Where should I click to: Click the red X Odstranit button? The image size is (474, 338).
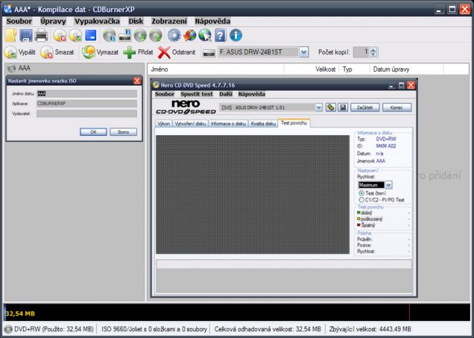point(177,52)
